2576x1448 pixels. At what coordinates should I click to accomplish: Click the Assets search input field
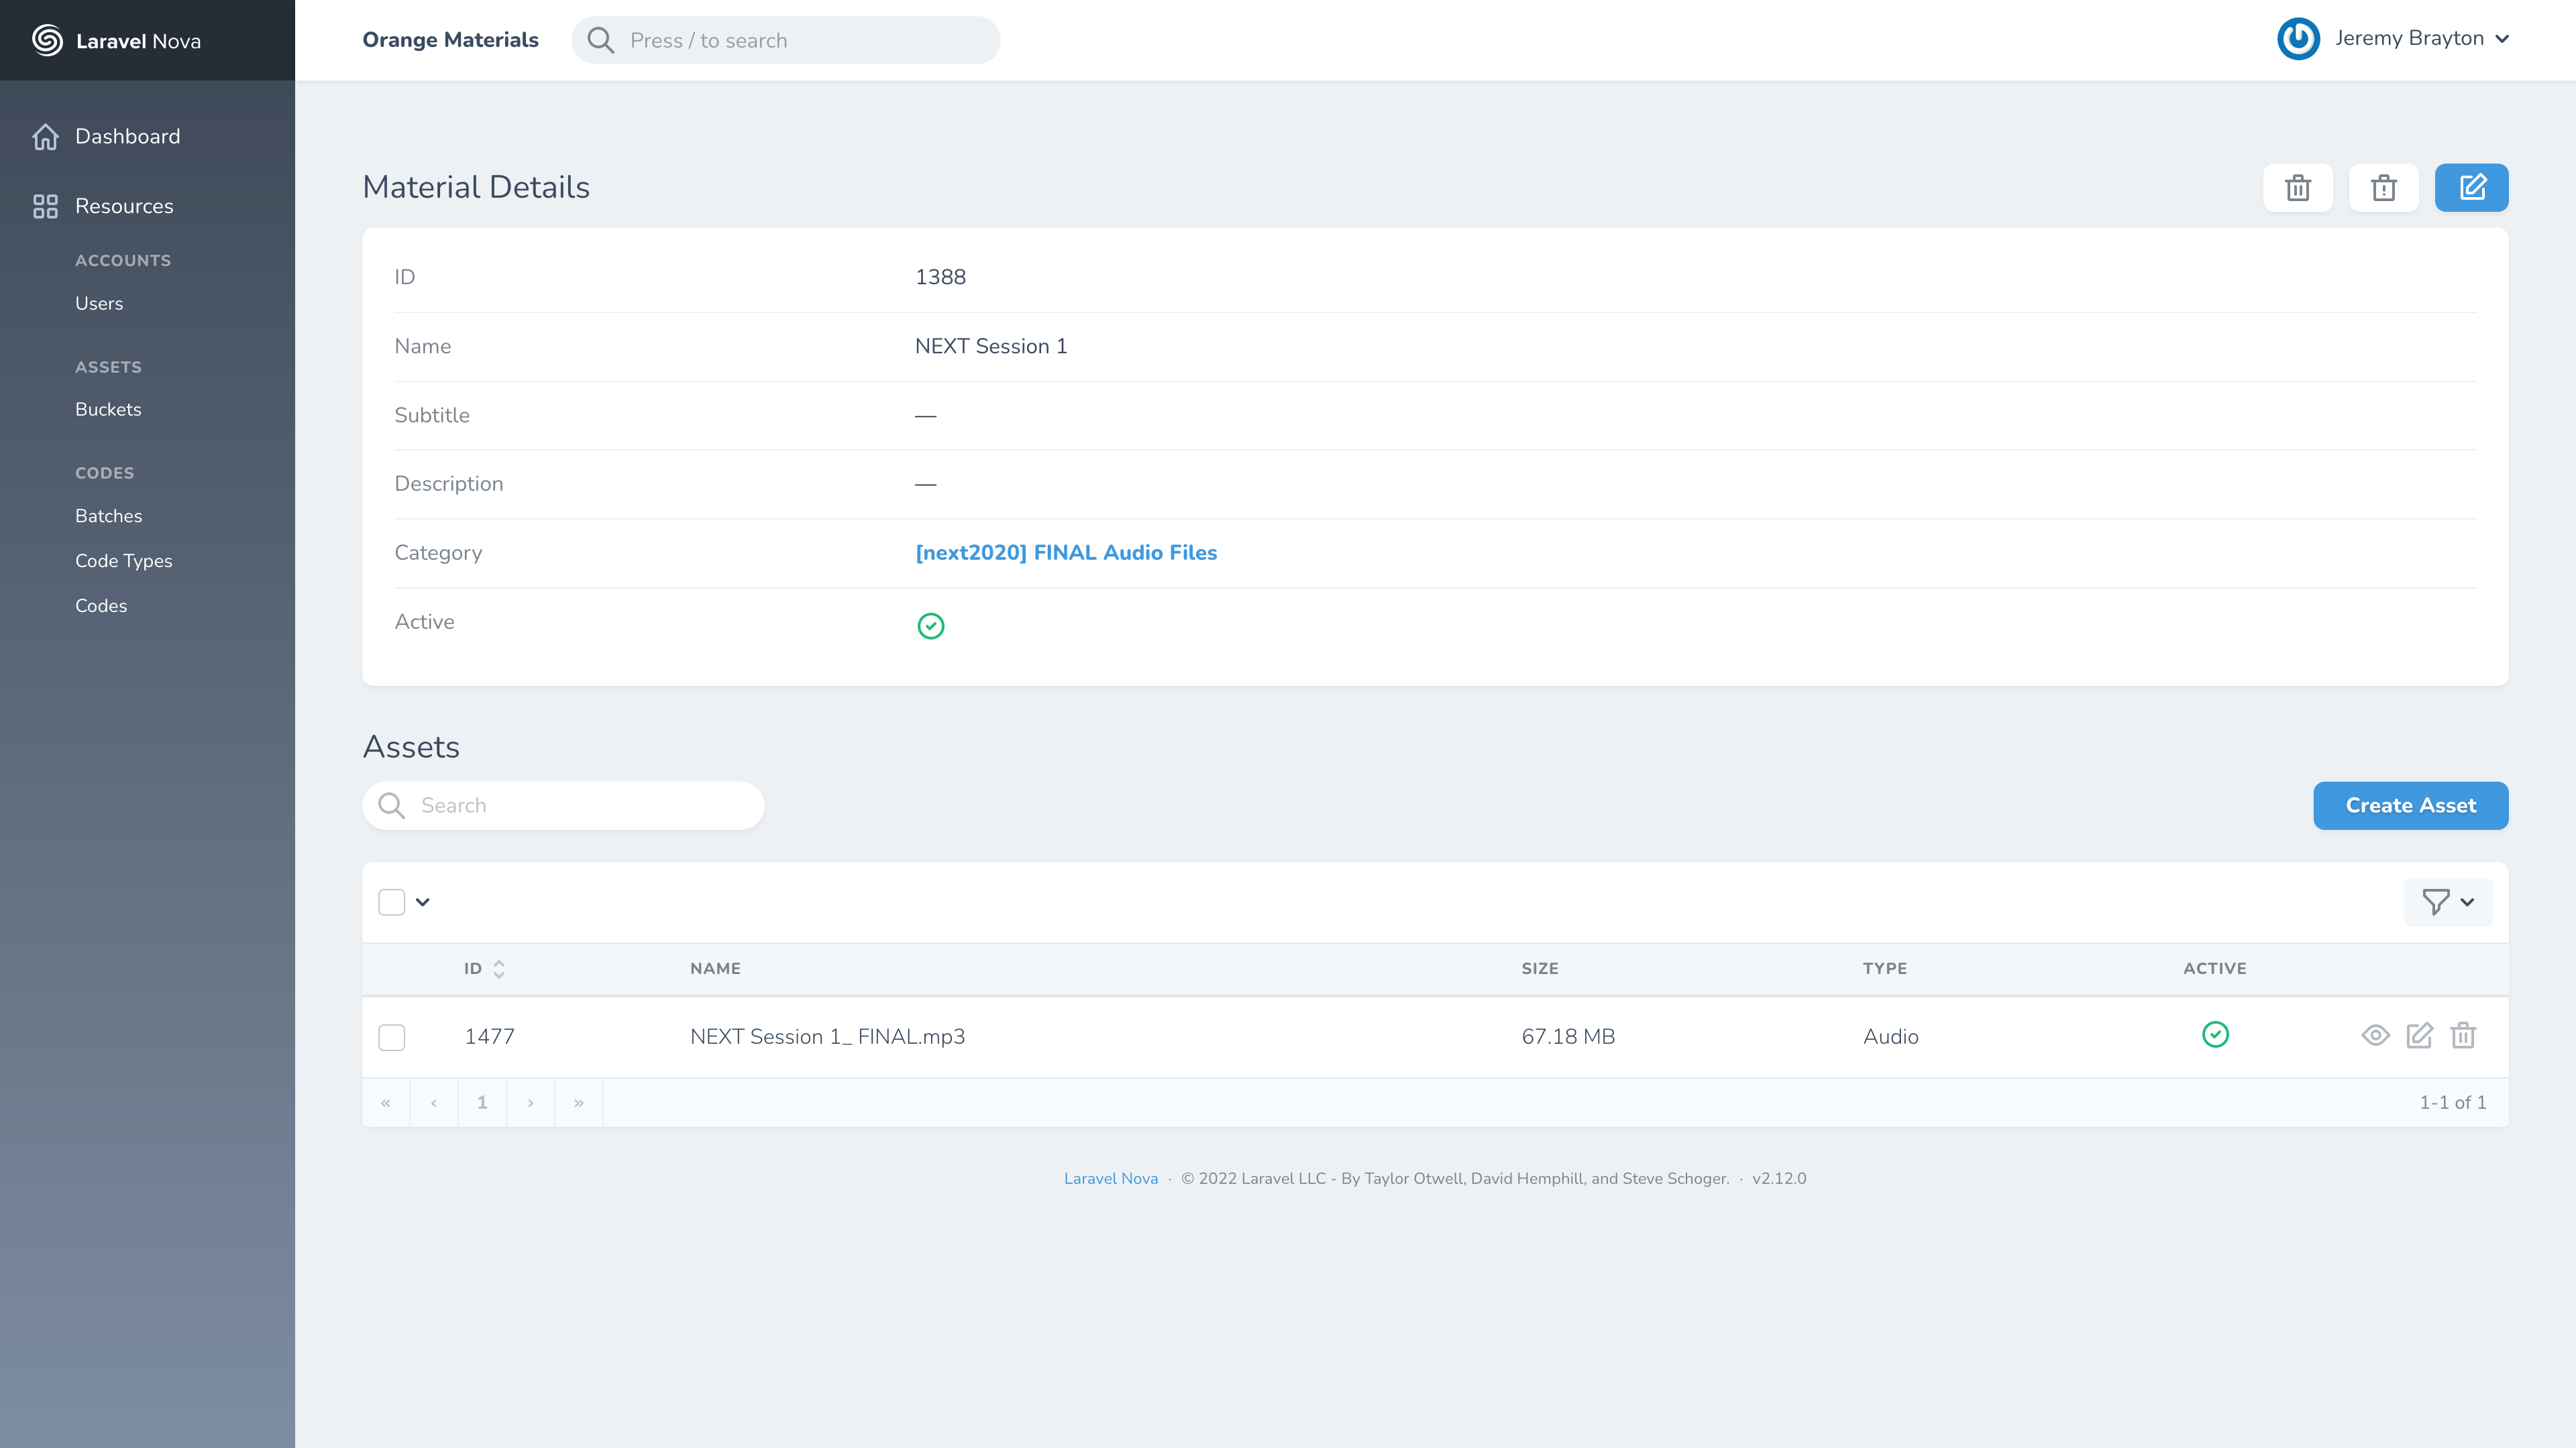pos(563,804)
